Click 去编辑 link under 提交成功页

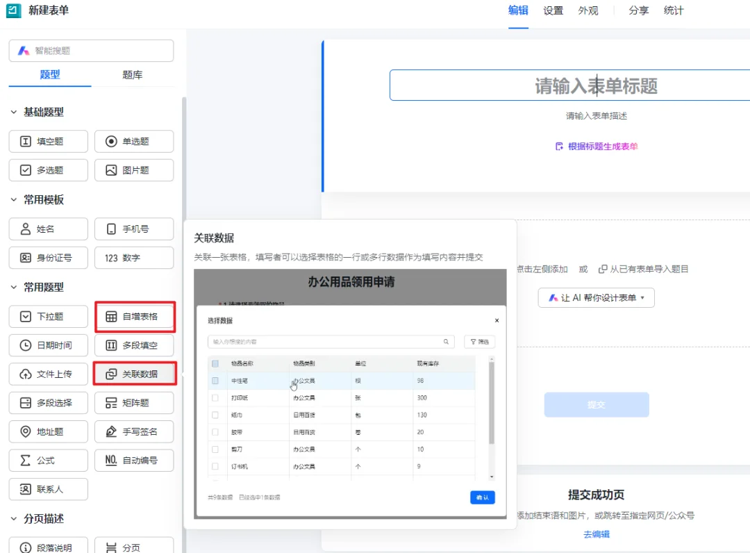[597, 534]
